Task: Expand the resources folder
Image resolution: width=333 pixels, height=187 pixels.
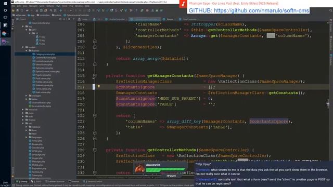Action: click(23, 110)
